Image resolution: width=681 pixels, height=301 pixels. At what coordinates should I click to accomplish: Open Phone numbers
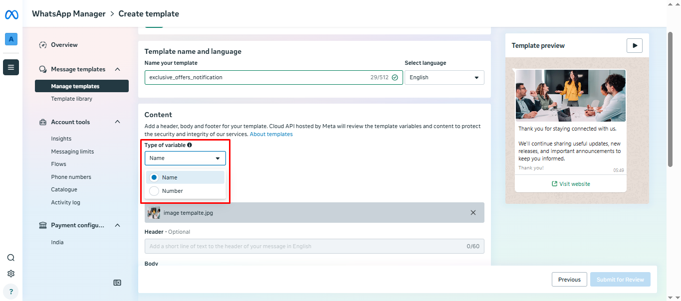coord(71,177)
